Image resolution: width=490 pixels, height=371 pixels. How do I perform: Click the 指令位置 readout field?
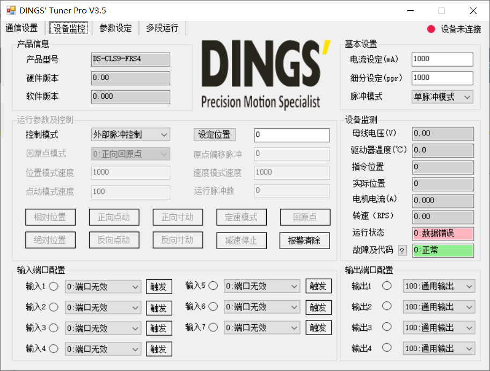443,167
